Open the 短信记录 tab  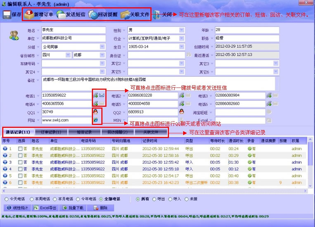(84, 132)
